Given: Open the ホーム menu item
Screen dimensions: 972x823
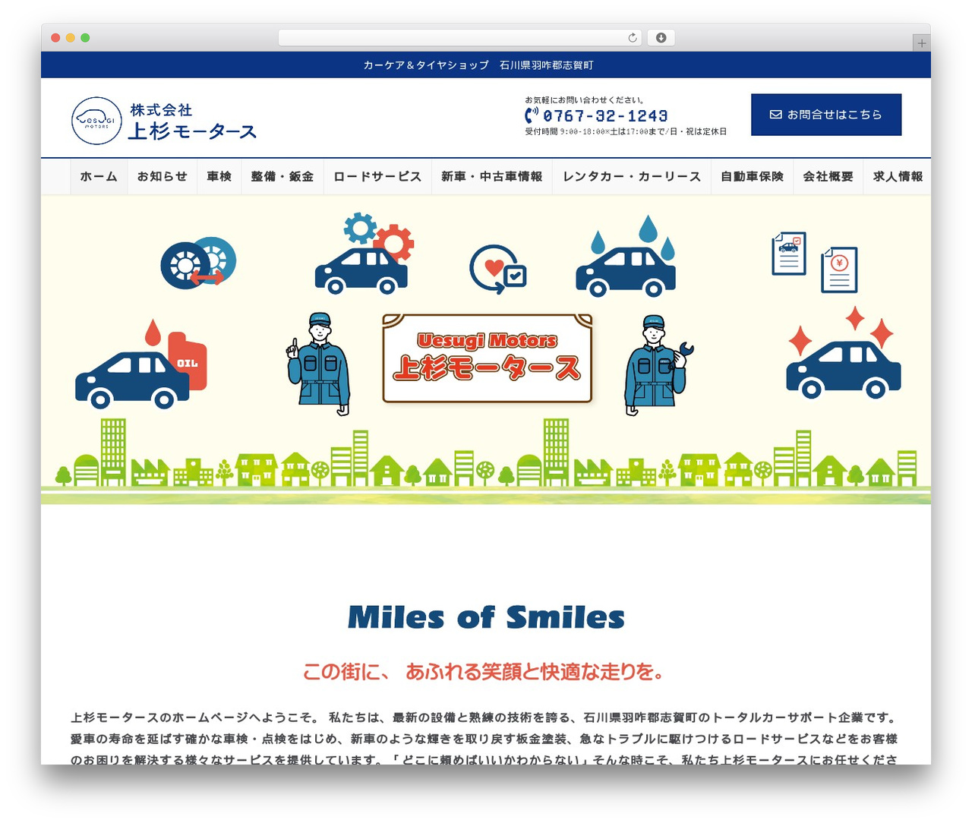Looking at the screenshot, I should [x=99, y=177].
